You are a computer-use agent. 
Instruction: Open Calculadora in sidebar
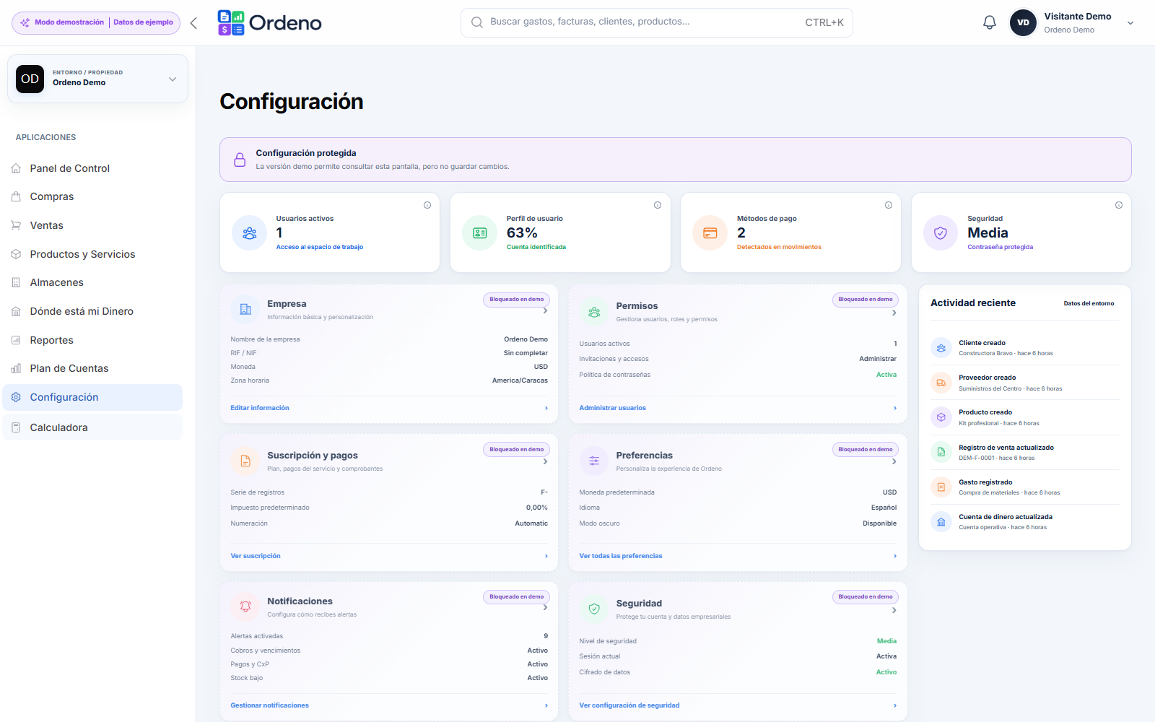point(92,427)
